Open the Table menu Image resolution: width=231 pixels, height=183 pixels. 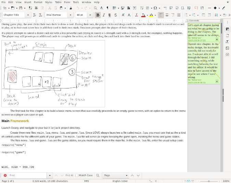(x=58, y=2)
